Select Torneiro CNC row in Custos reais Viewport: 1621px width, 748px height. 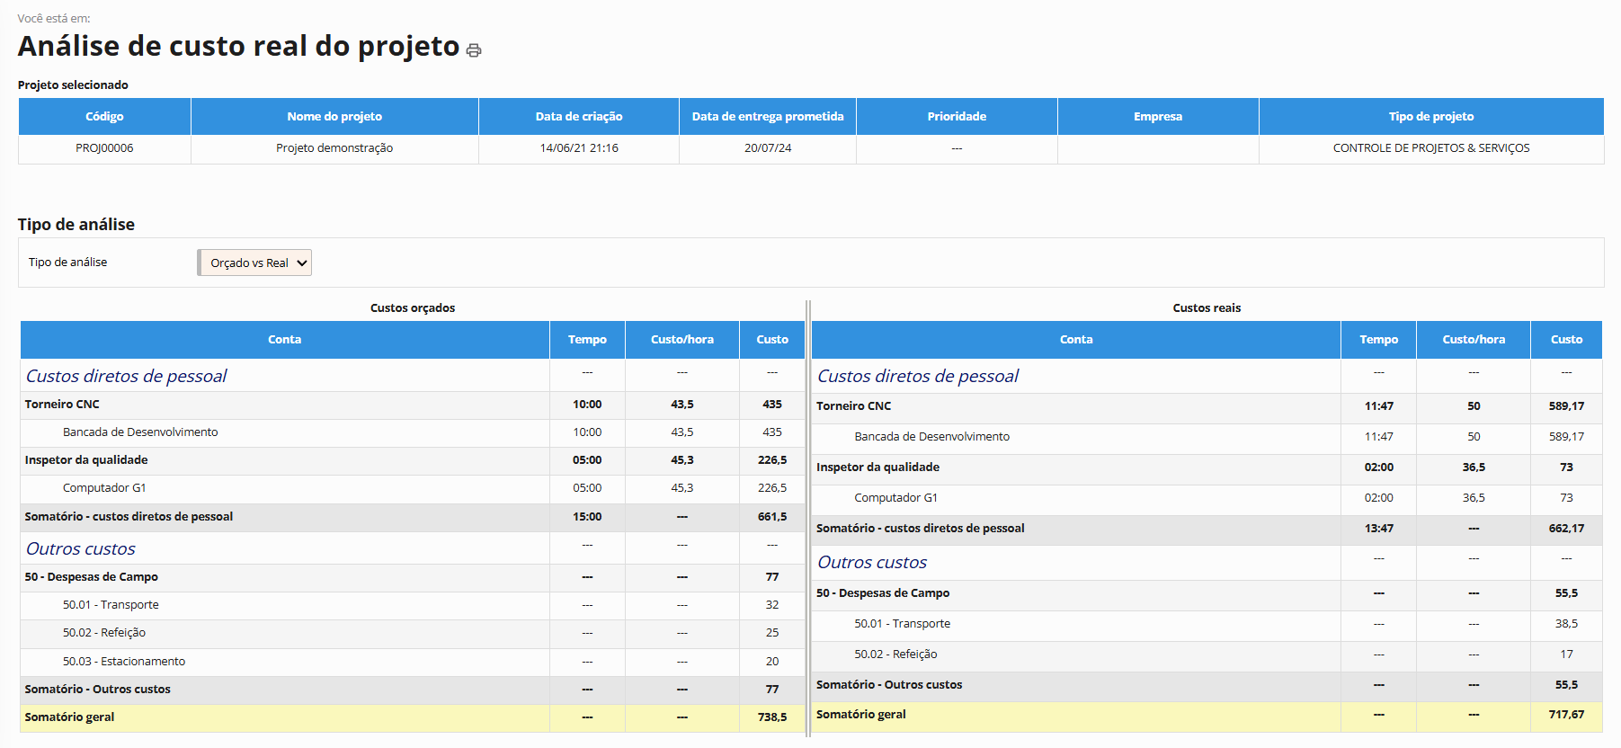coord(853,406)
